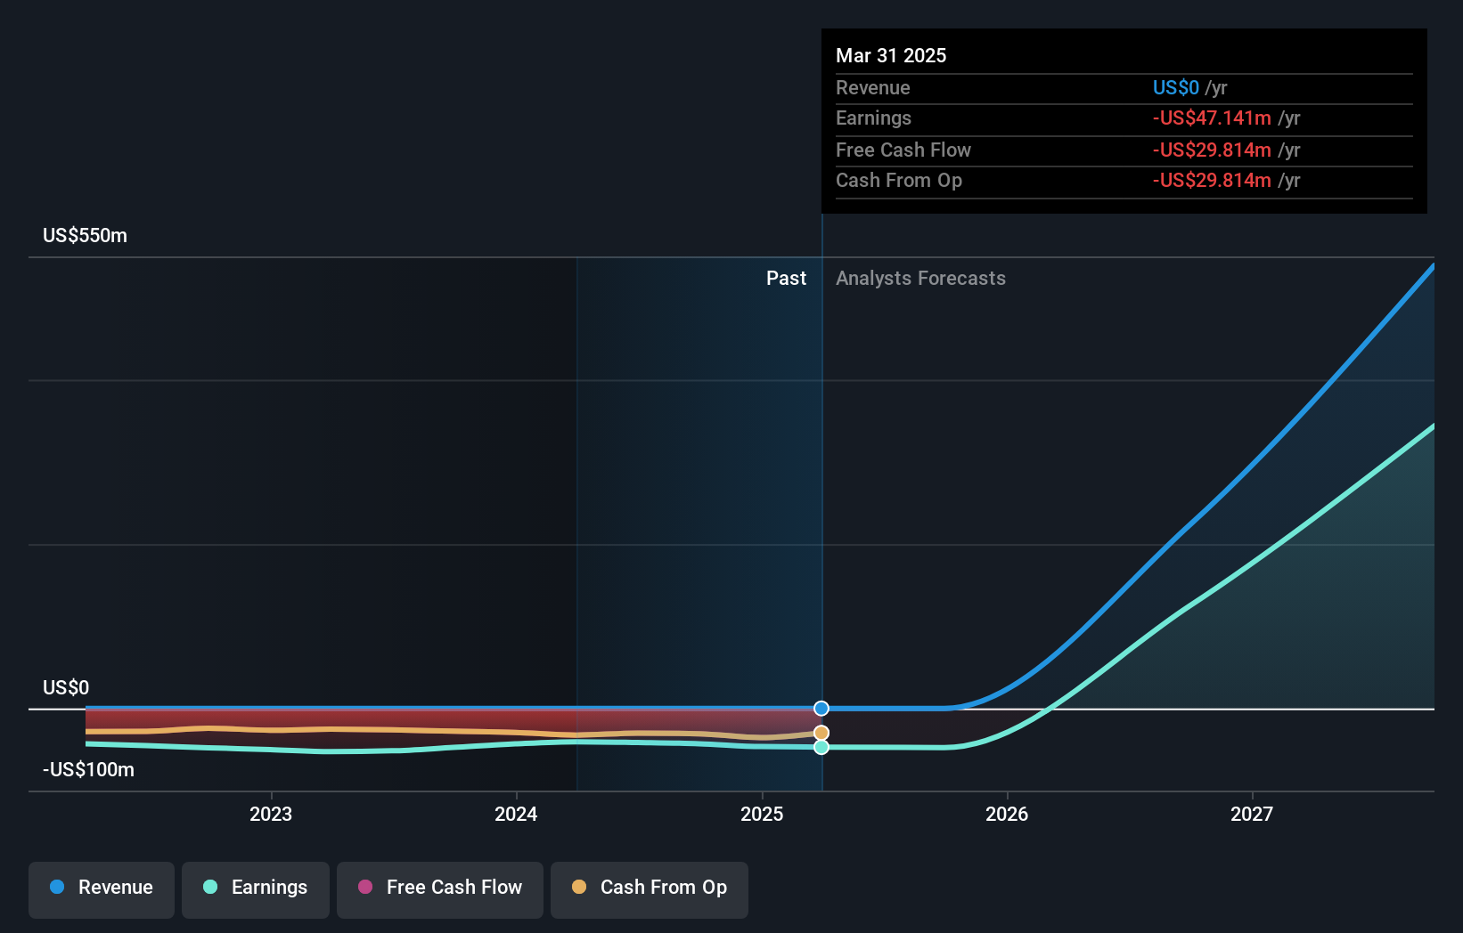Click the Analysts Forecasts label

click(x=920, y=279)
